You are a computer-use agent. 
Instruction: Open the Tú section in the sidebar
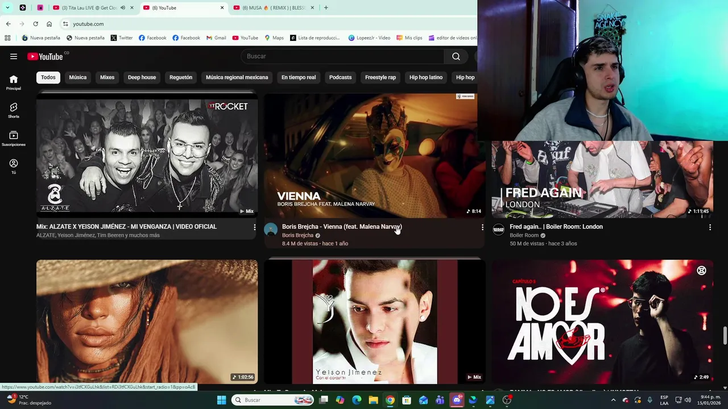coord(14,166)
